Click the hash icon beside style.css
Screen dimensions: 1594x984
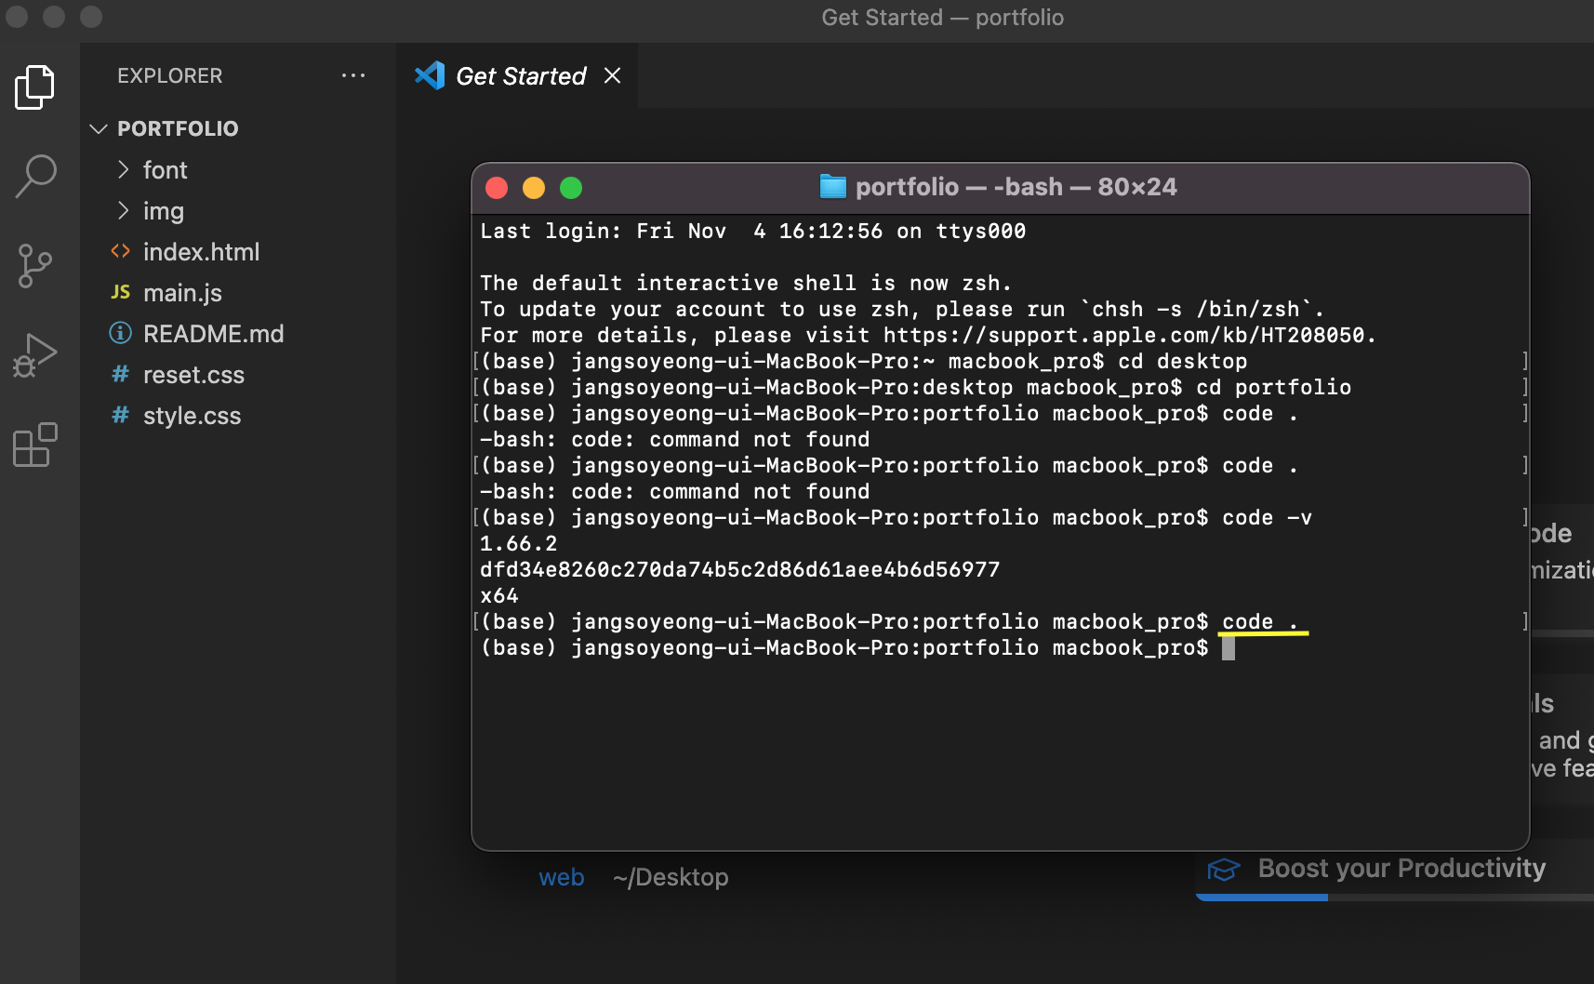click(121, 415)
